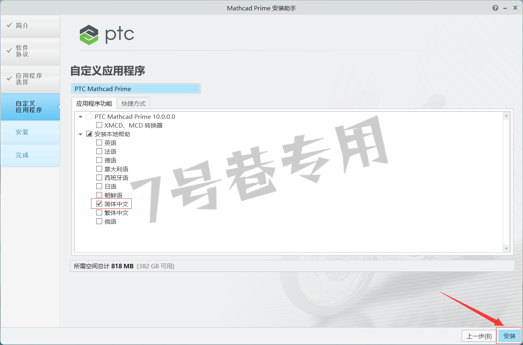This screenshot has height=345, width=523.
Task: Click the help question mark icon
Action: click(x=495, y=8)
